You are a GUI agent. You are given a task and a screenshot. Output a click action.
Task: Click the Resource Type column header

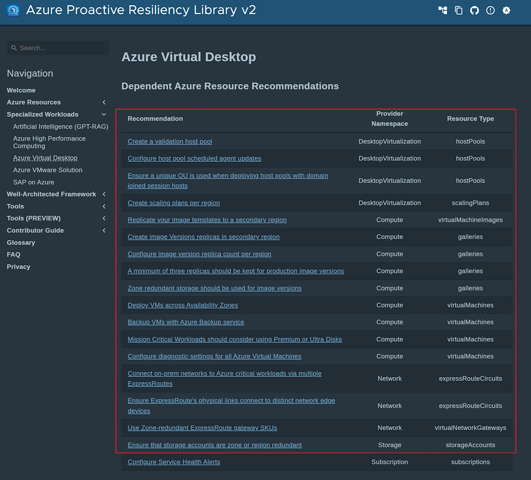click(x=470, y=118)
